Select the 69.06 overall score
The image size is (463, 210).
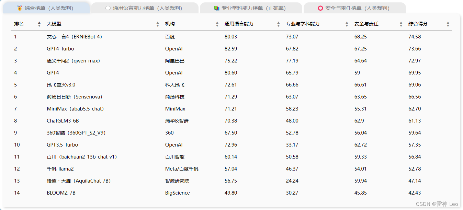click(x=415, y=85)
